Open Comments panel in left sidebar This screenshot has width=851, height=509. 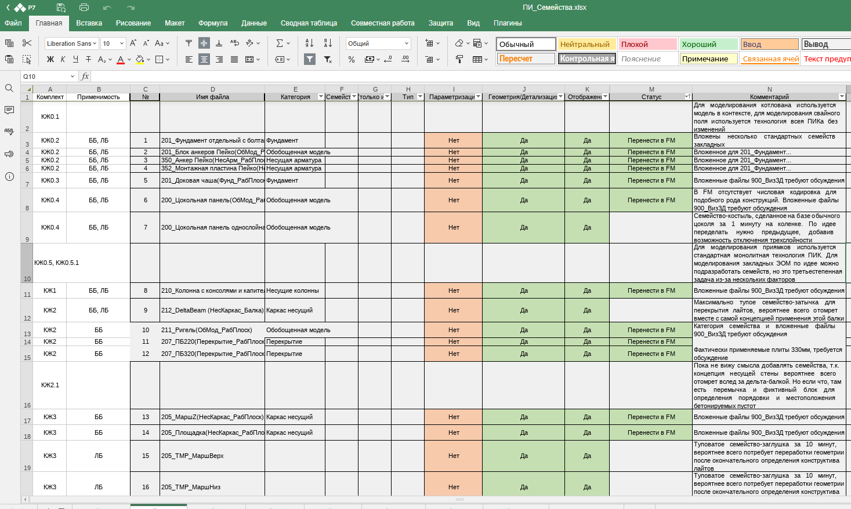click(x=9, y=110)
